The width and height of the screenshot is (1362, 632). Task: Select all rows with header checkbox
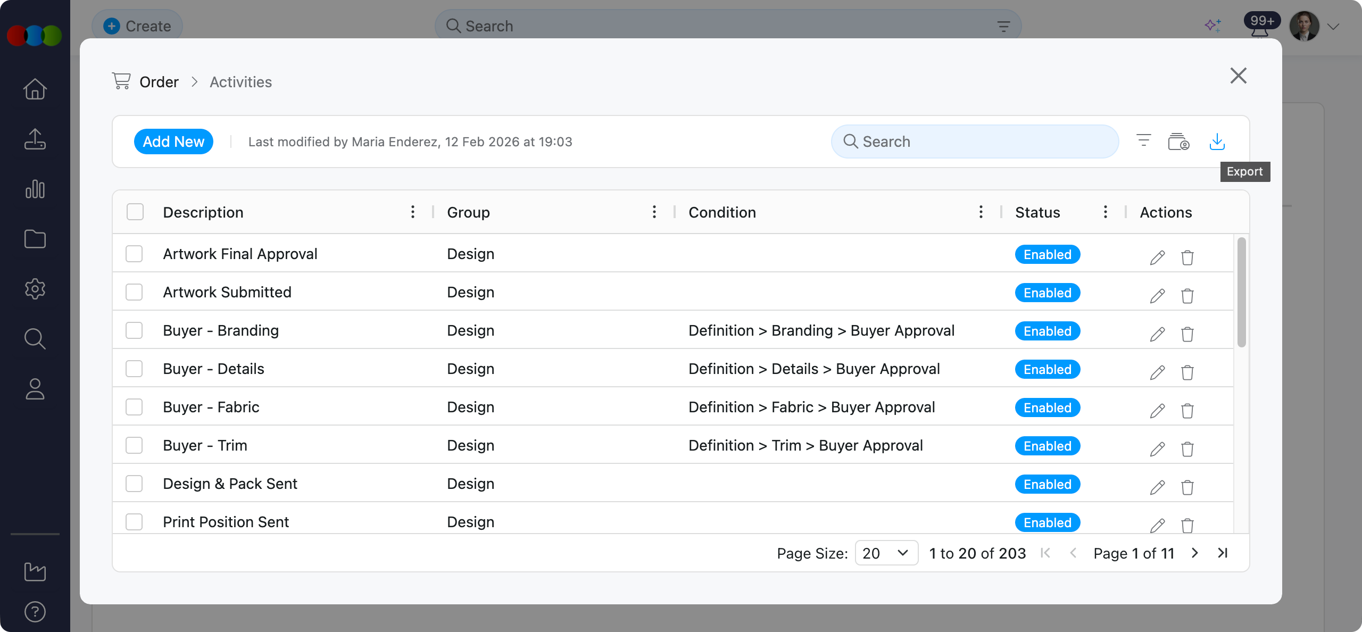pyautogui.click(x=135, y=212)
